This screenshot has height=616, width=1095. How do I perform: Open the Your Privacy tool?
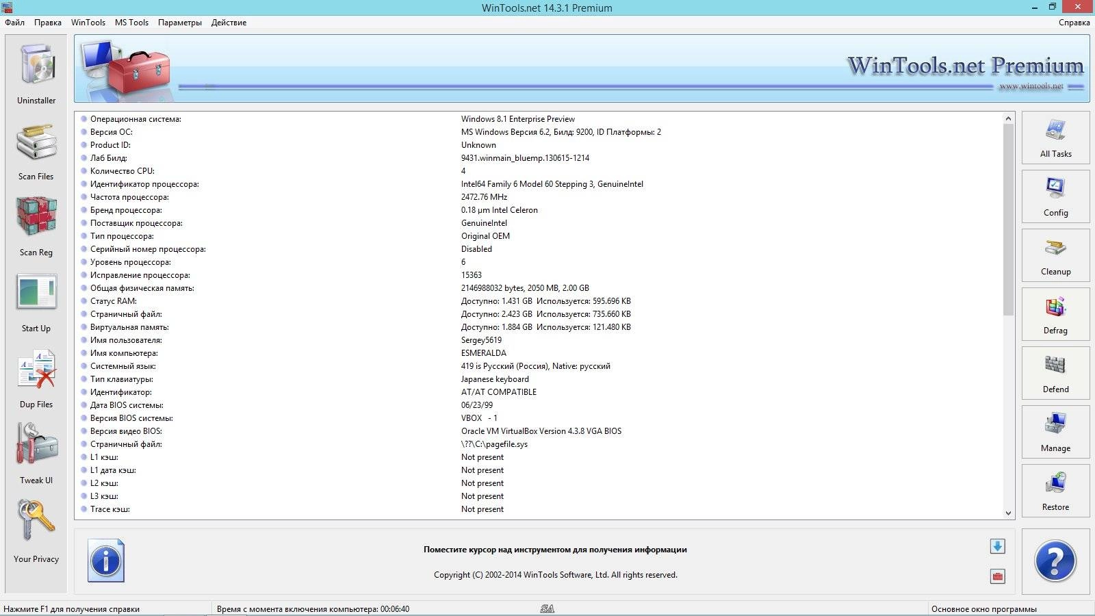click(x=36, y=531)
